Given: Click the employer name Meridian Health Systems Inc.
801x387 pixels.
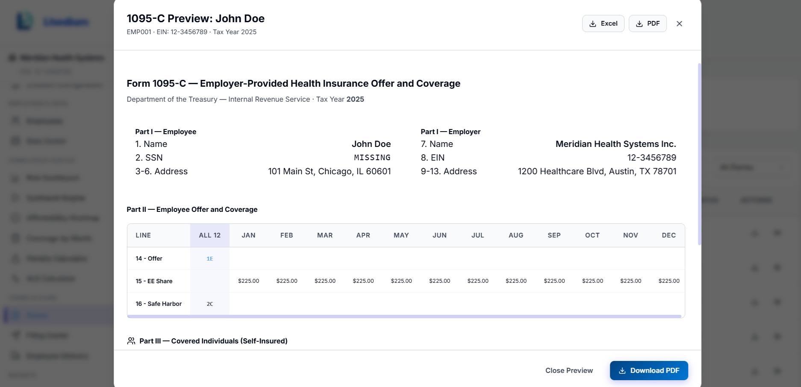Looking at the screenshot, I should coord(615,144).
